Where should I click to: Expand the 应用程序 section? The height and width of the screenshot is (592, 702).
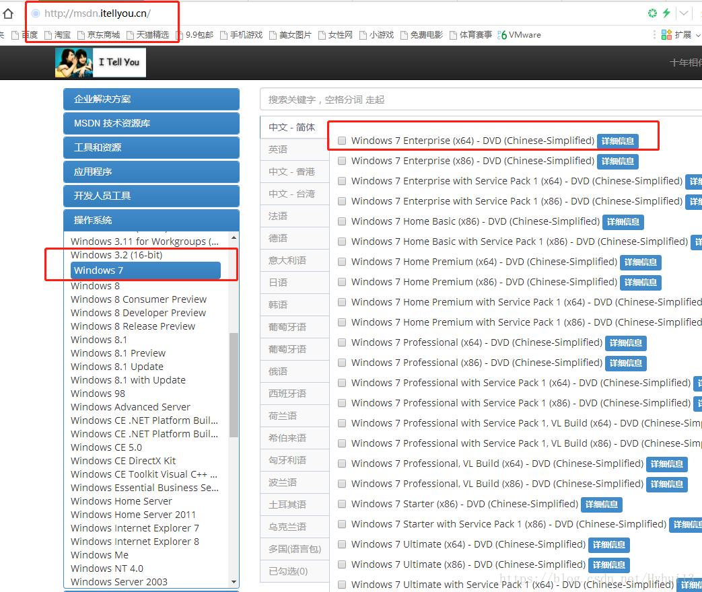(x=151, y=172)
